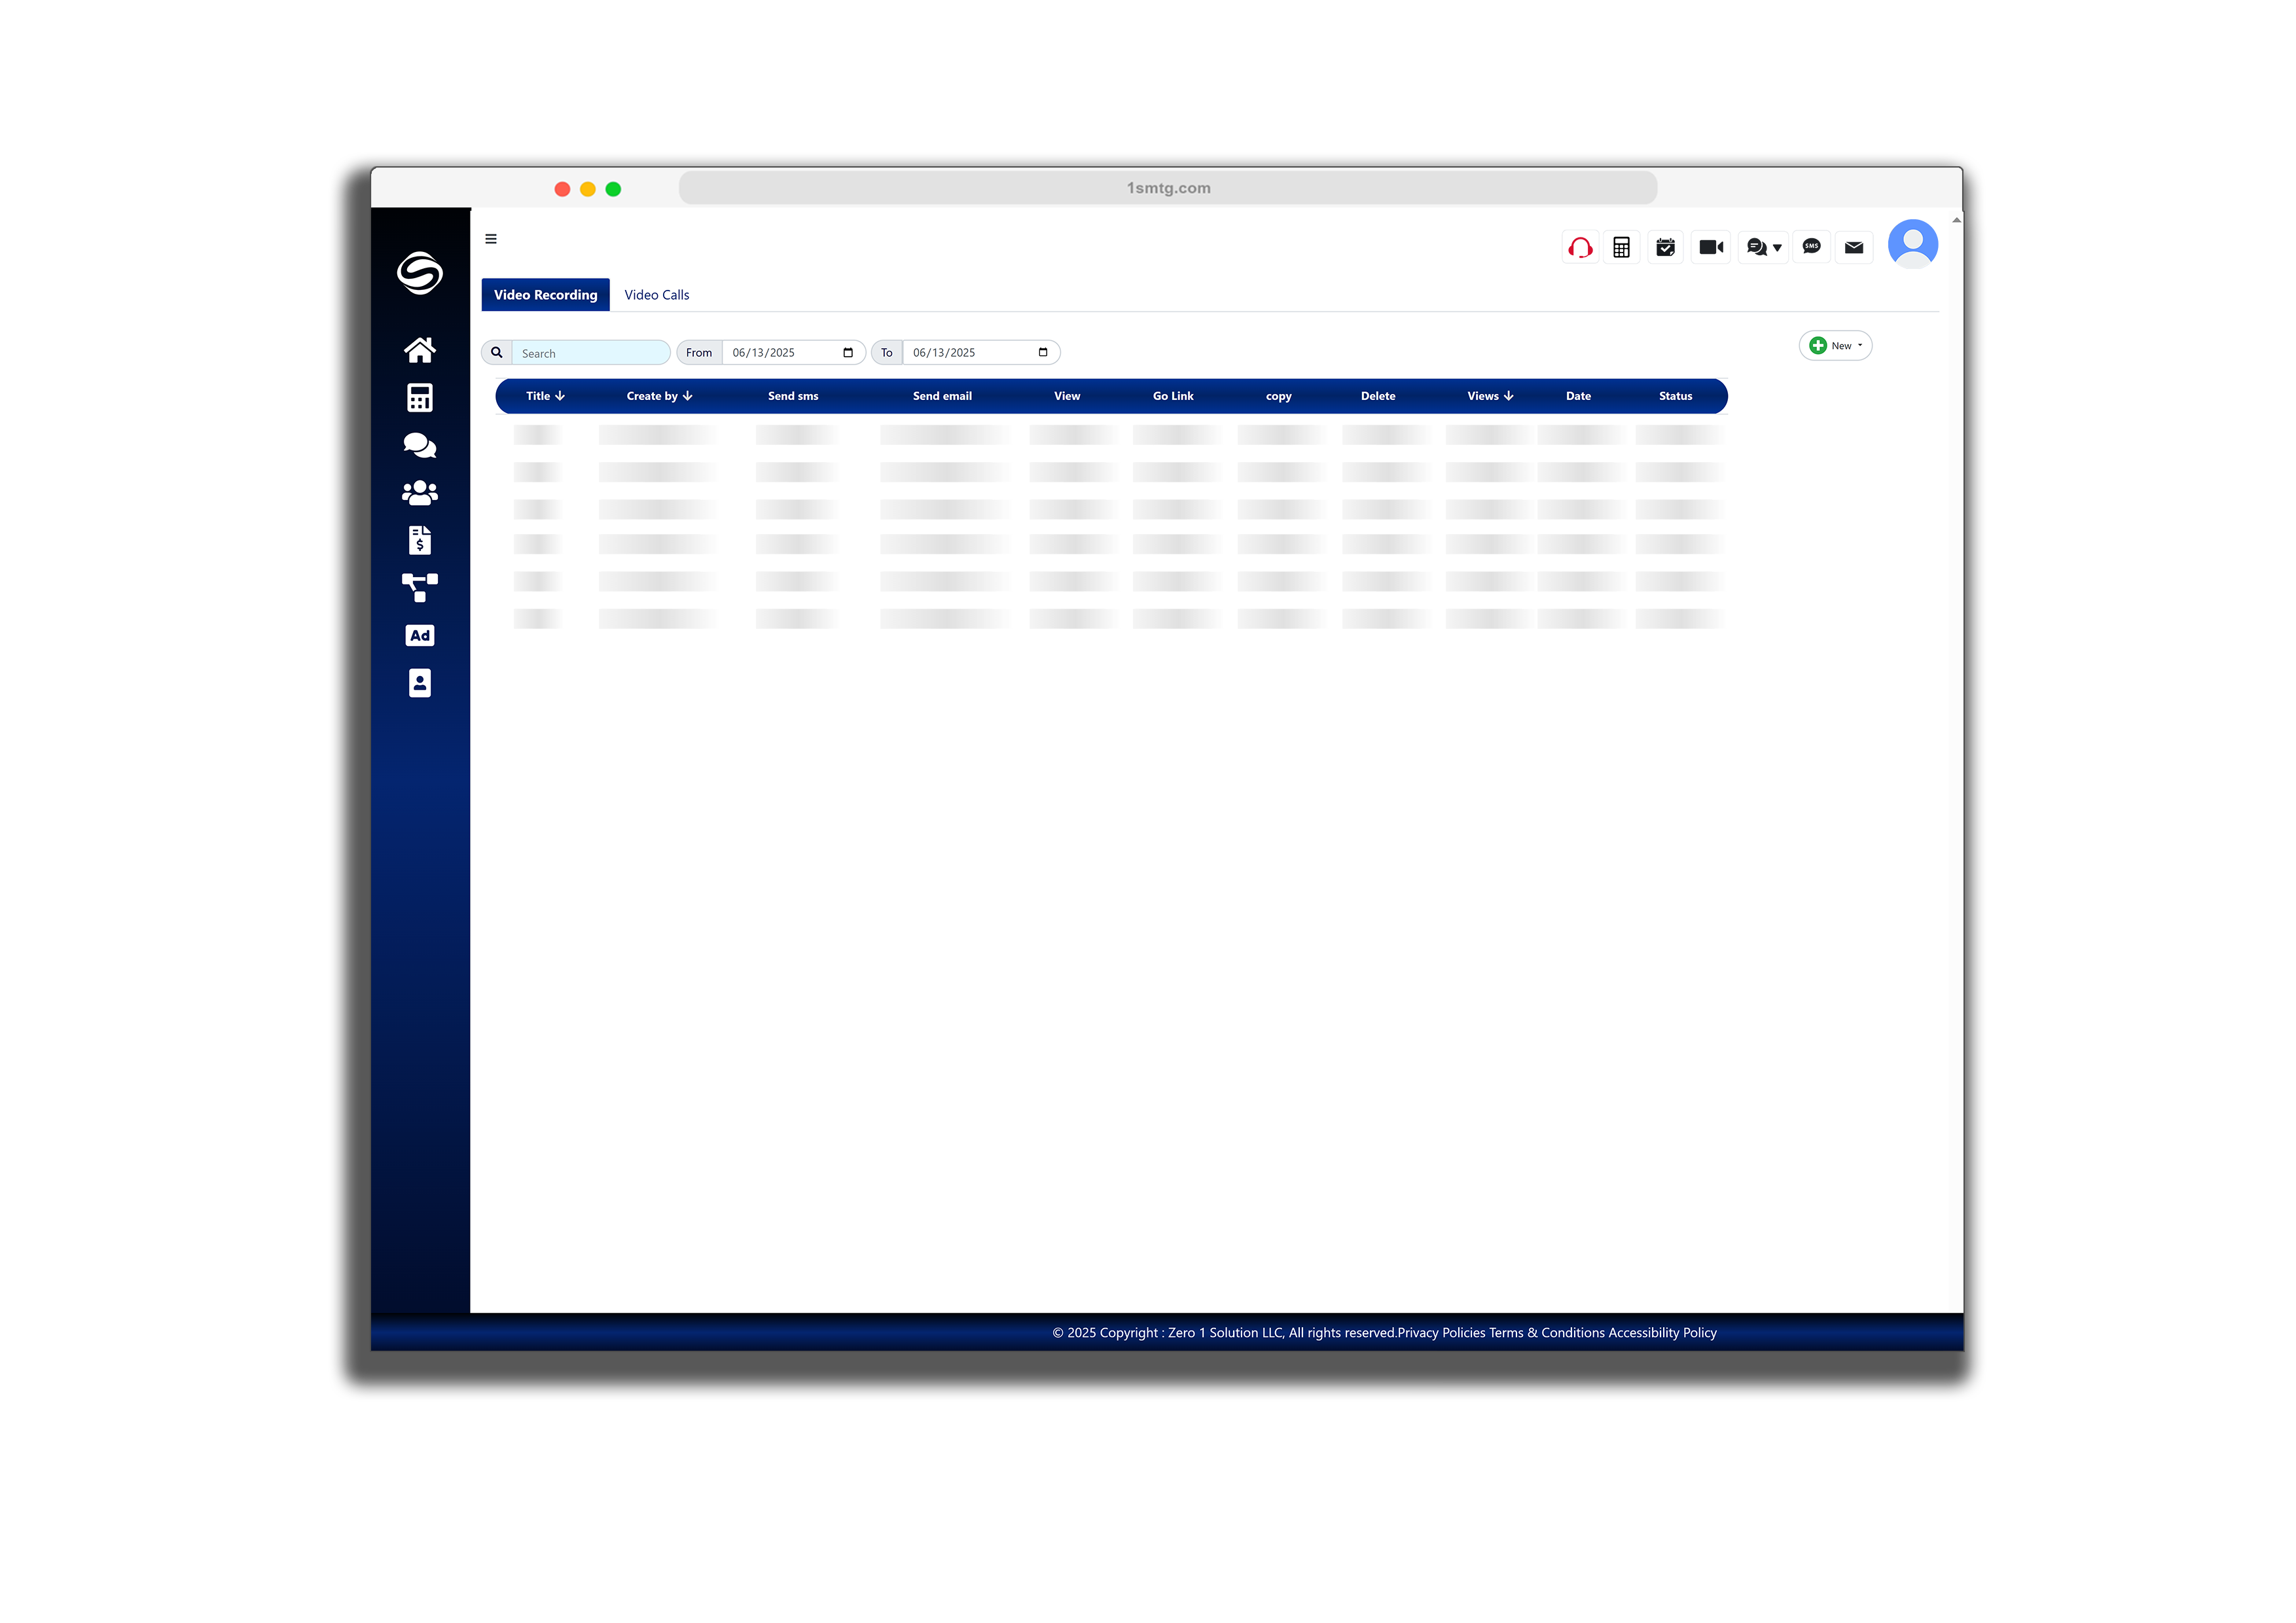Open the calculator icon in top toolbar

[1621, 247]
